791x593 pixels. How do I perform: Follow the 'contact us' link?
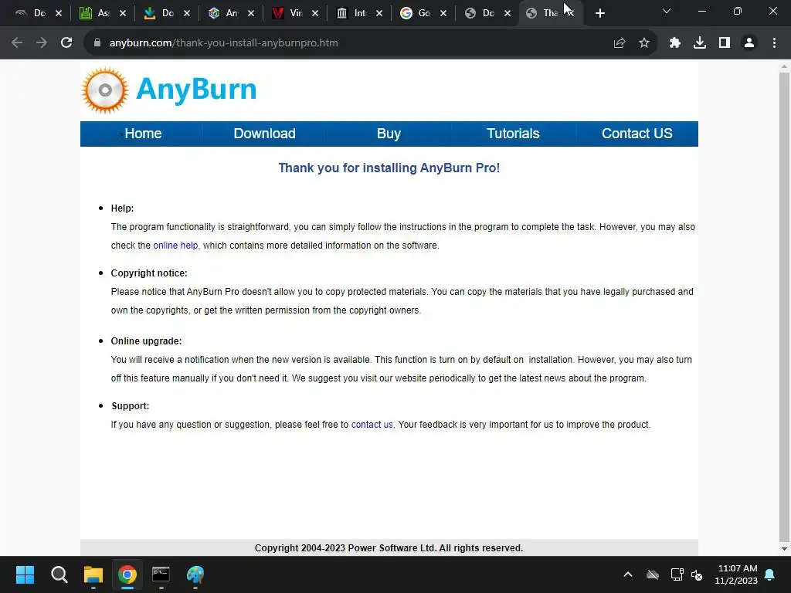pos(372,425)
